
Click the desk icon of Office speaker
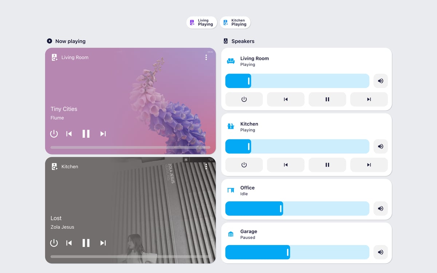tap(231, 190)
